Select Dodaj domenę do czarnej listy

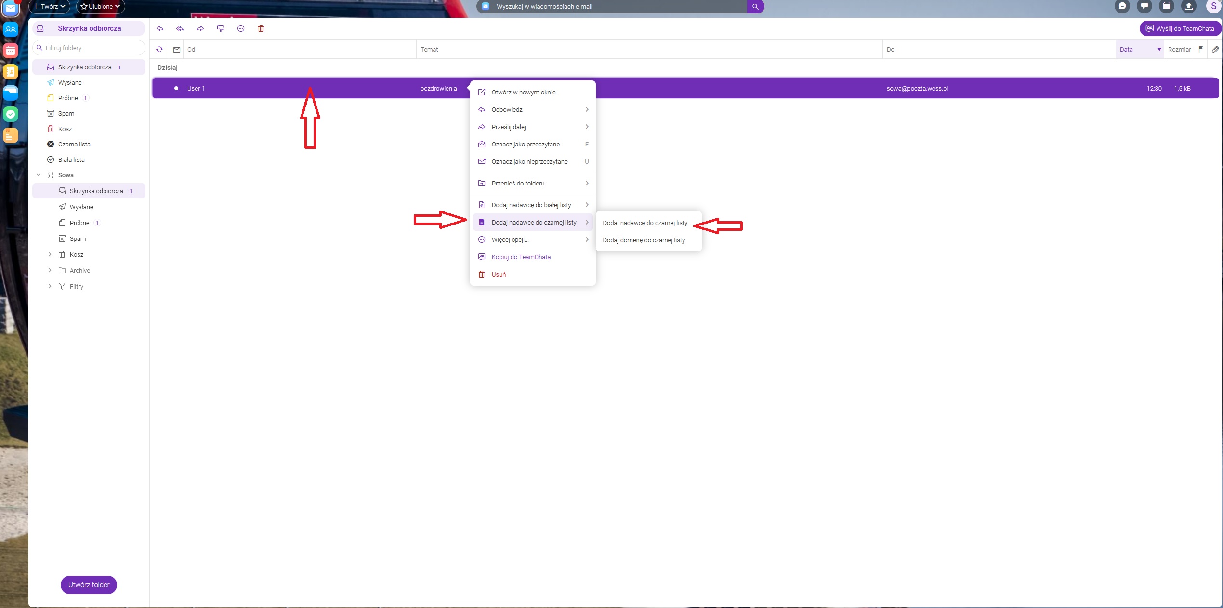pyautogui.click(x=644, y=240)
